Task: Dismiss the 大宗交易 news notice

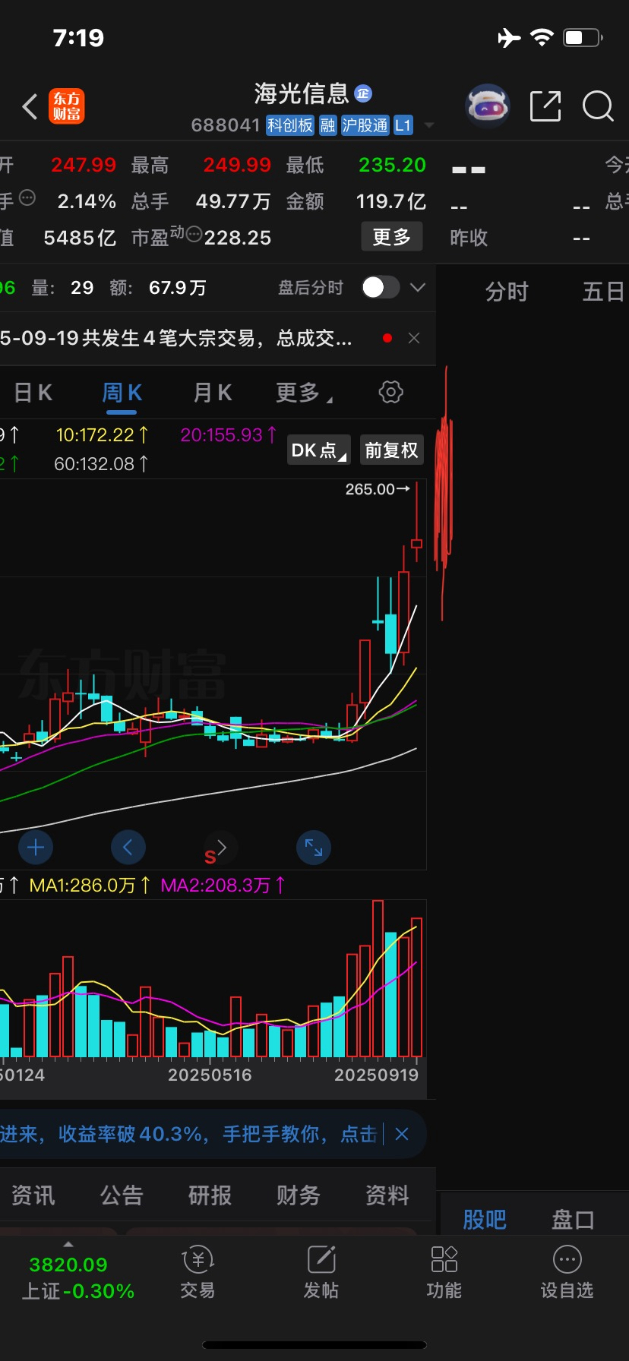Action: tap(414, 338)
